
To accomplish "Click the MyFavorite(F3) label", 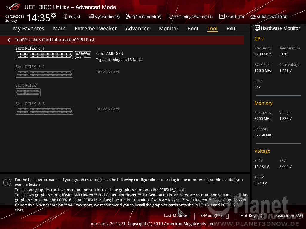I will click(x=107, y=17).
